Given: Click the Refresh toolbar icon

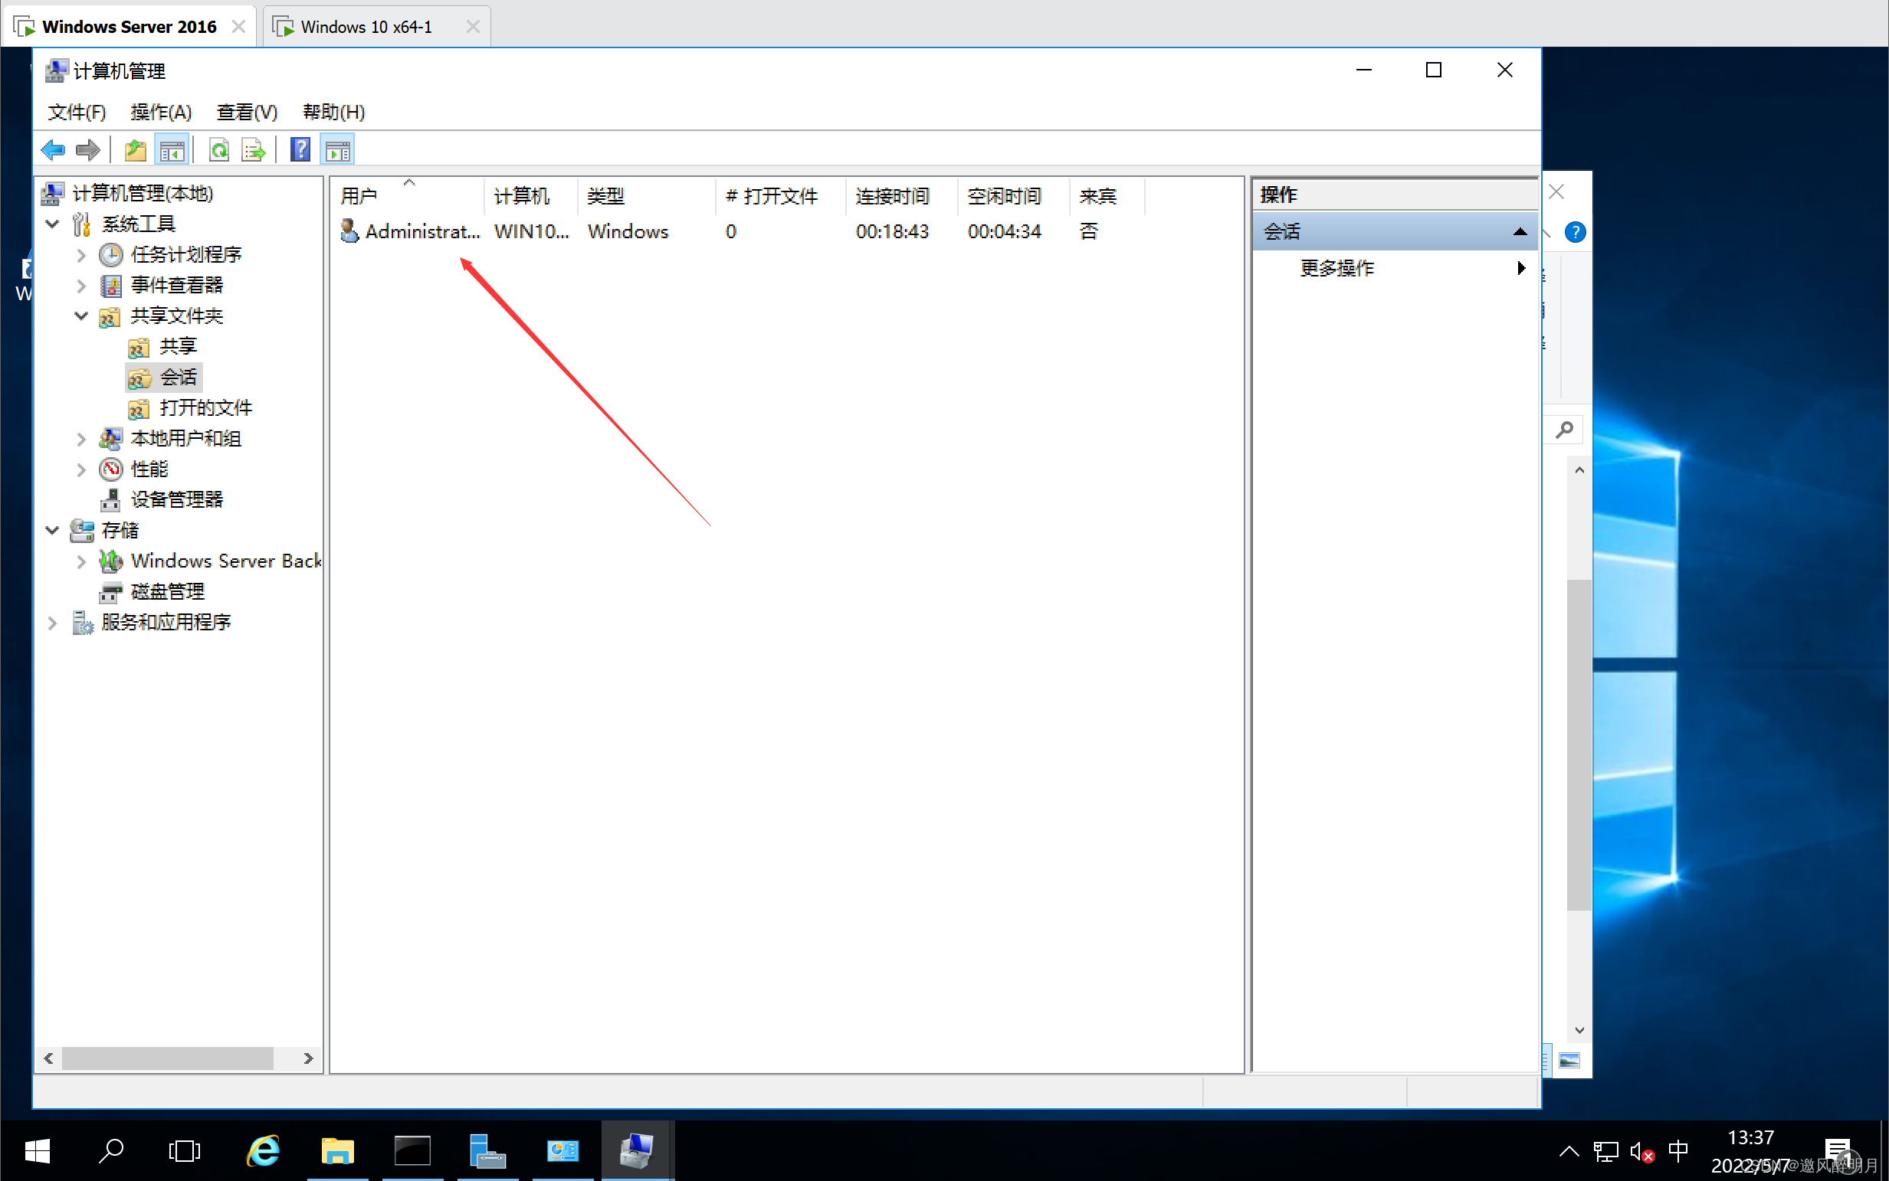Looking at the screenshot, I should pos(220,149).
